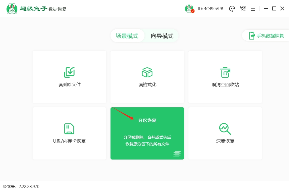The height and width of the screenshot is (192, 289).
Task: Open 手机数据恢复 button
Action: 266,36
